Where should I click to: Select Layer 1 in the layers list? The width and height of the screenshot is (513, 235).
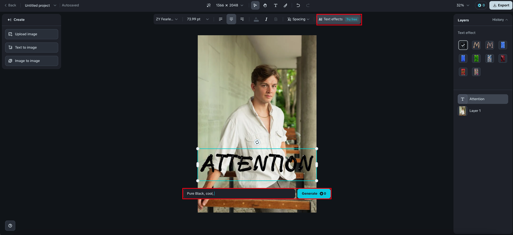[483, 111]
